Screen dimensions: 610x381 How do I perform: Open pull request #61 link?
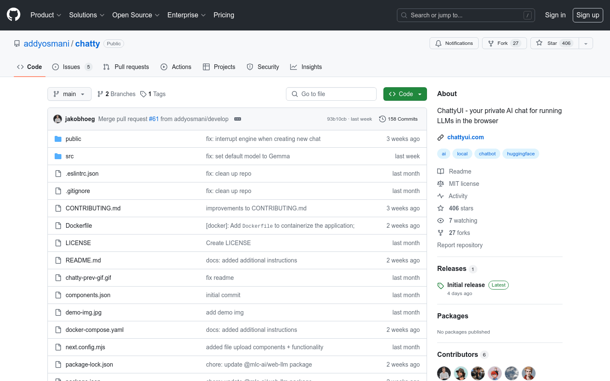(x=154, y=119)
